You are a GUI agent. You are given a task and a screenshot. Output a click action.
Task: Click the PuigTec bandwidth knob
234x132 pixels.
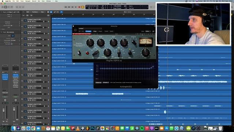(x=107, y=52)
